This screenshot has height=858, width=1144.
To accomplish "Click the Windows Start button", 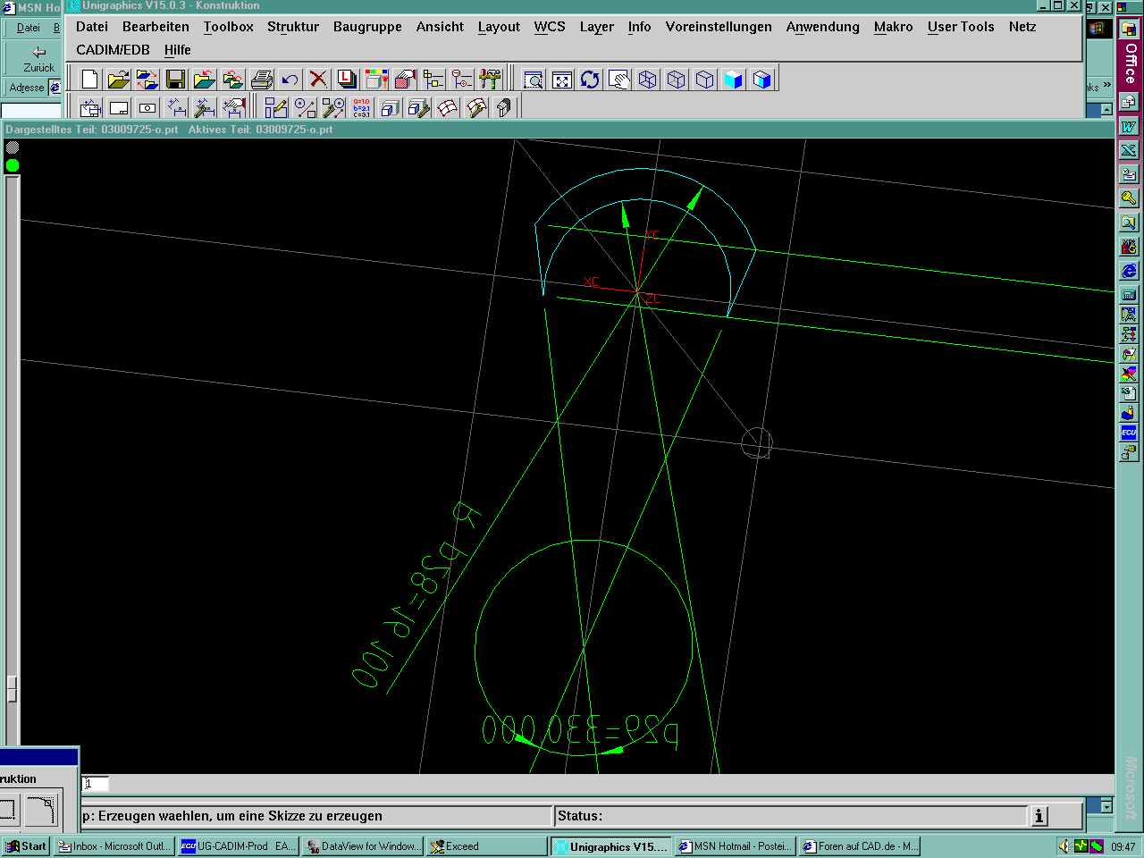I will point(26,846).
